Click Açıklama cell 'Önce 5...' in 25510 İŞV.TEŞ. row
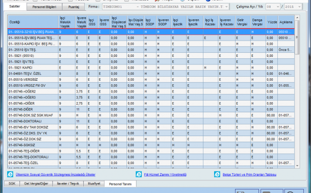 point(286,50)
